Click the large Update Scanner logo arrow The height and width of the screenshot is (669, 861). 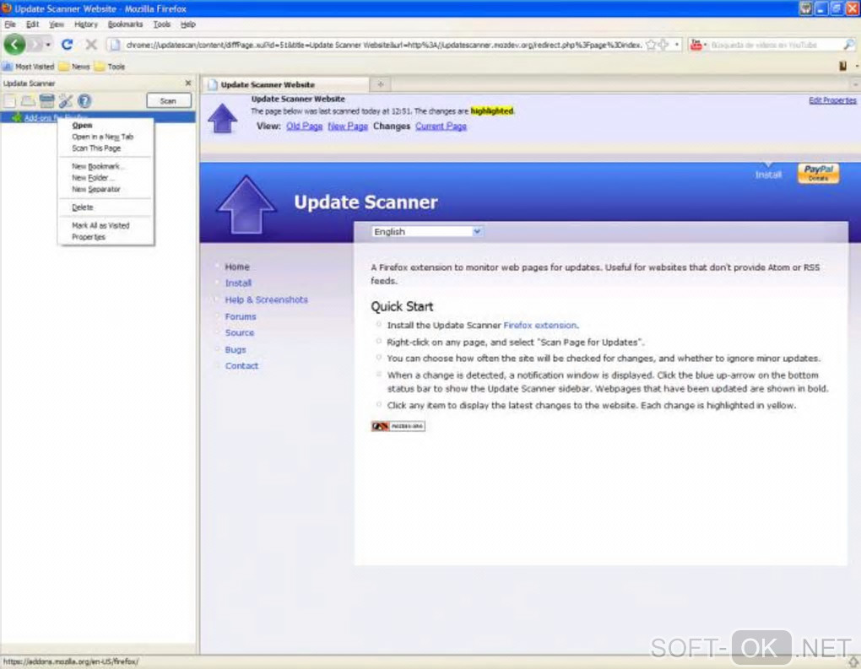(x=246, y=205)
